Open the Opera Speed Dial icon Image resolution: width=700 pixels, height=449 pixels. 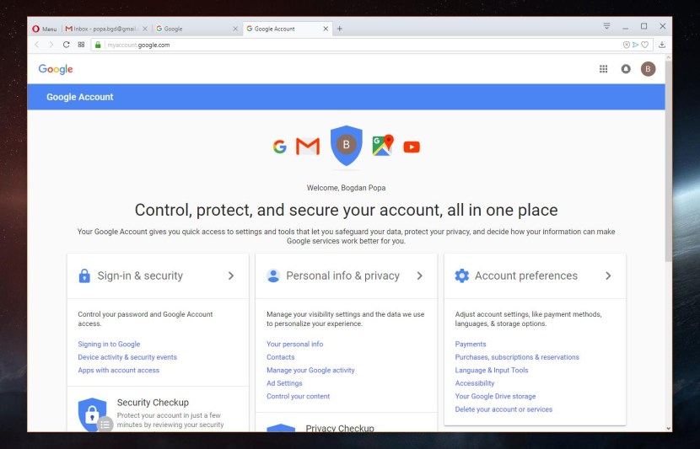click(81, 45)
